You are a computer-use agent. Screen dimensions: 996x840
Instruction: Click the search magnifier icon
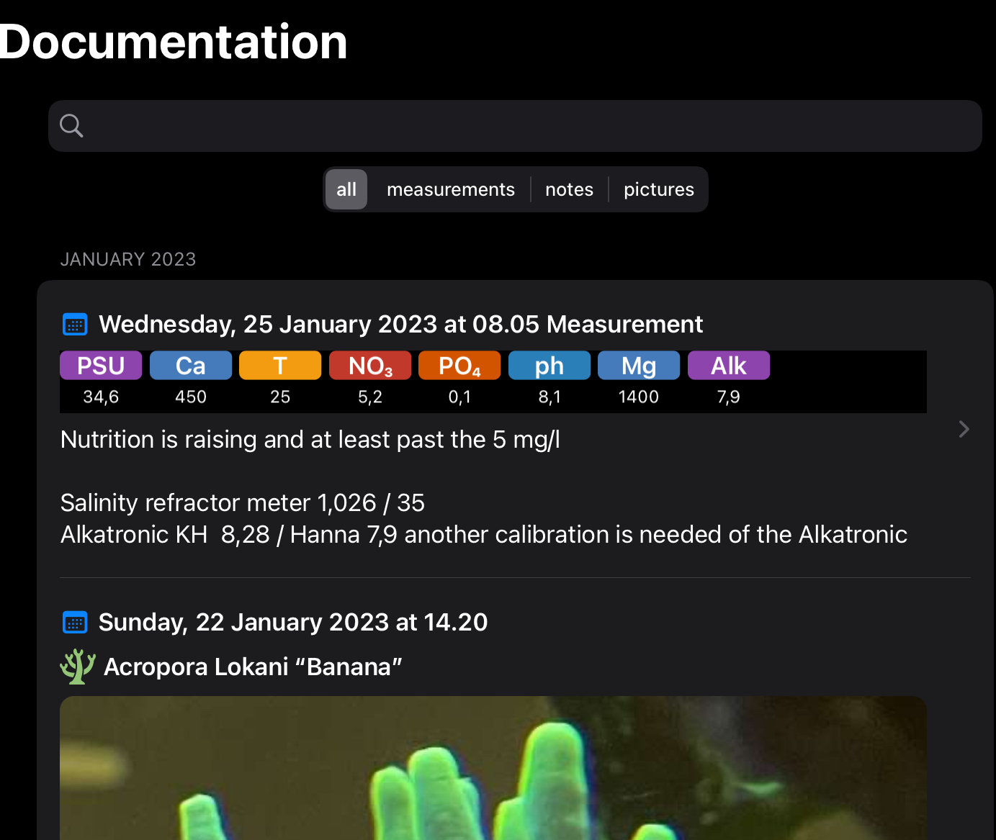71,126
